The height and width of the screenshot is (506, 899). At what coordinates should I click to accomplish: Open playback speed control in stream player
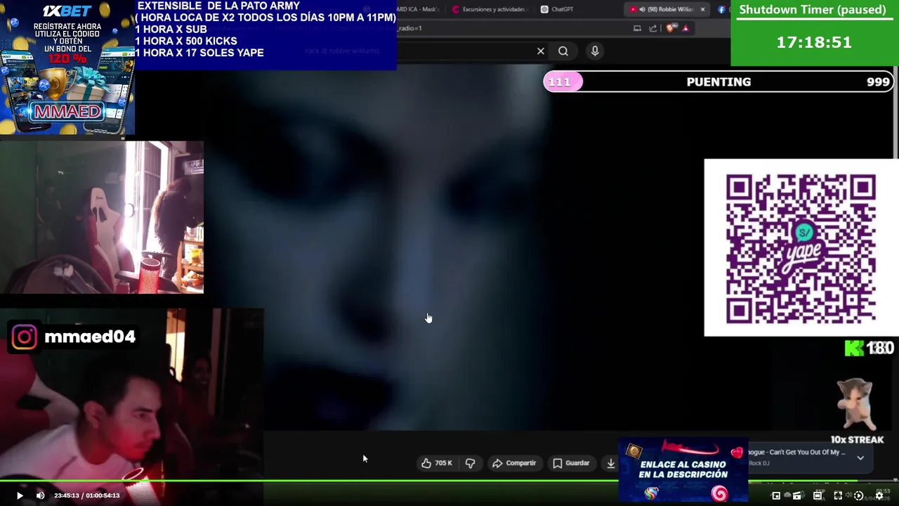(858, 495)
